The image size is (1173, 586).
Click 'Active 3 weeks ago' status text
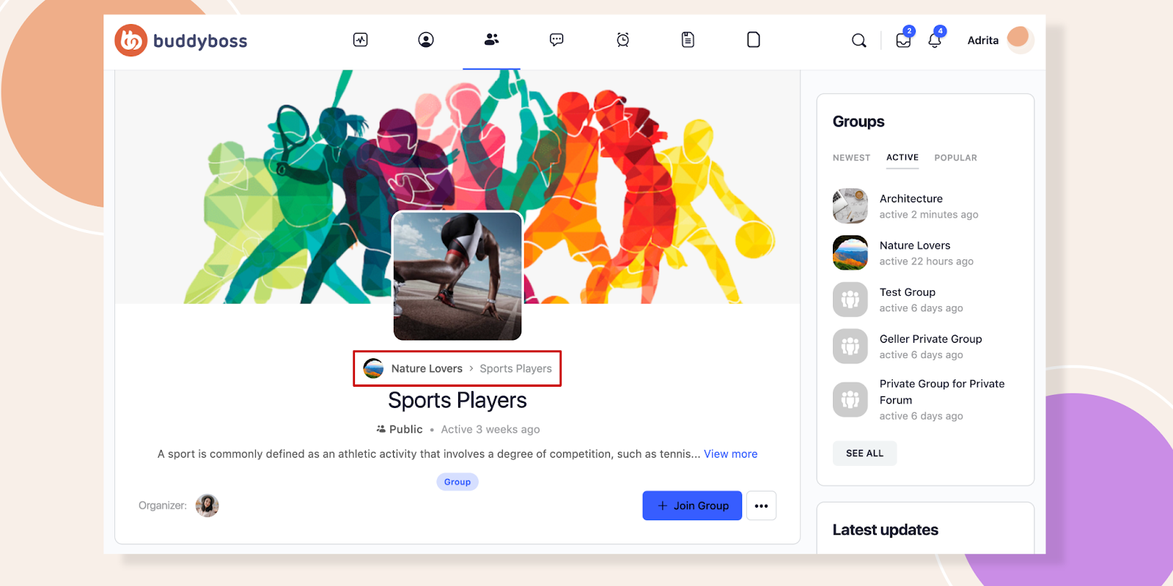tap(490, 429)
